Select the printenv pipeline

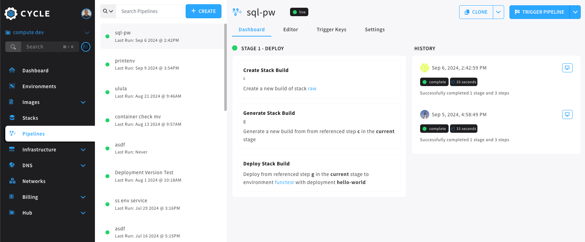click(x=162, y=64)
